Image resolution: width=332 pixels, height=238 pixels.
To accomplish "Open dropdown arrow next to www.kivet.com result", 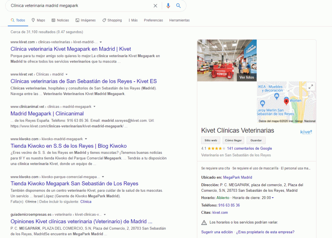I will tap(101, 42).
